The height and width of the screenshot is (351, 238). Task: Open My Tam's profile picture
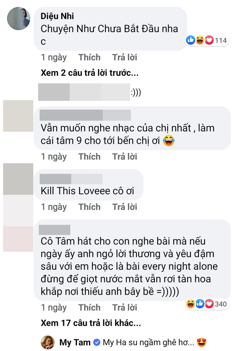tap(48, 342)
